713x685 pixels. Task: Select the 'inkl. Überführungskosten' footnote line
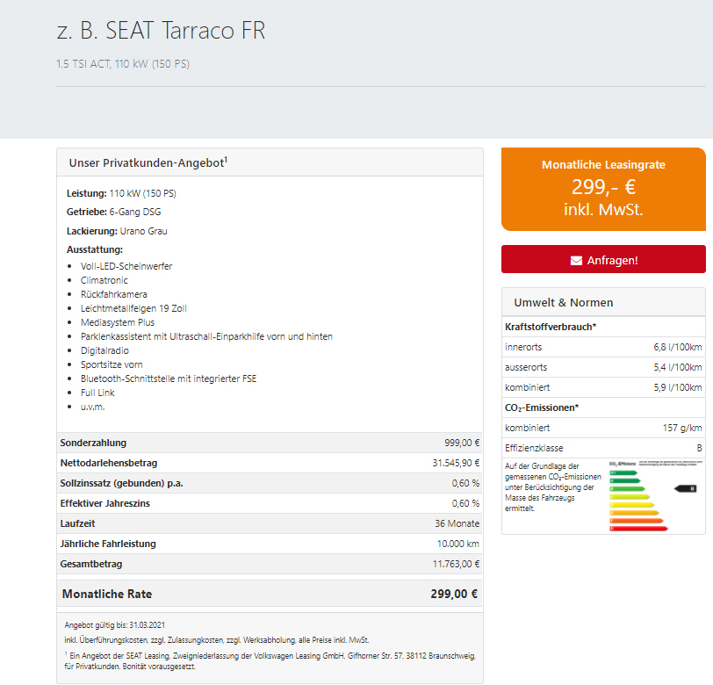[x=216, y=640]
